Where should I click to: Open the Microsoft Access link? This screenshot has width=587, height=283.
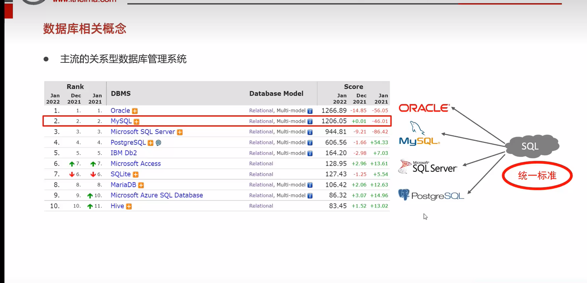[136, 164]
